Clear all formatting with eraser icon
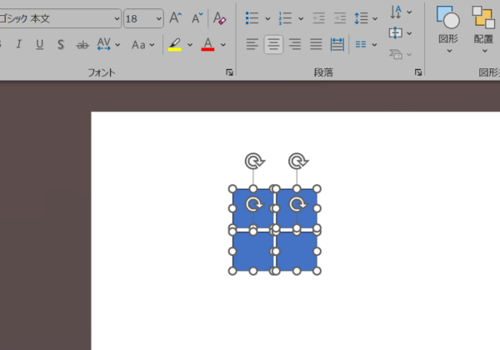Screen dimensions: 500x350 coord(219,17)
